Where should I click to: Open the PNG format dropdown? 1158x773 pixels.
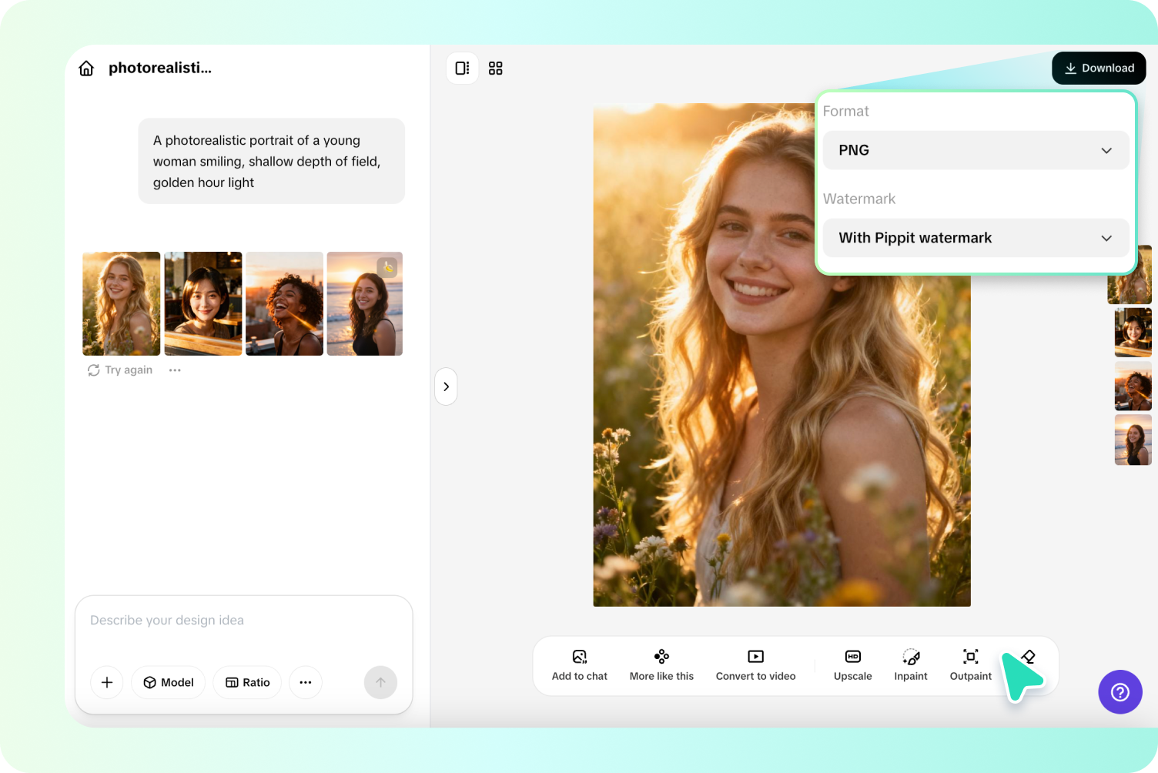[976, 150]
